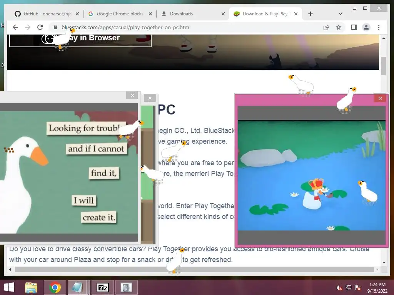
Task: Close the Google Chrome blocks tab
Action: click(150, 14)
